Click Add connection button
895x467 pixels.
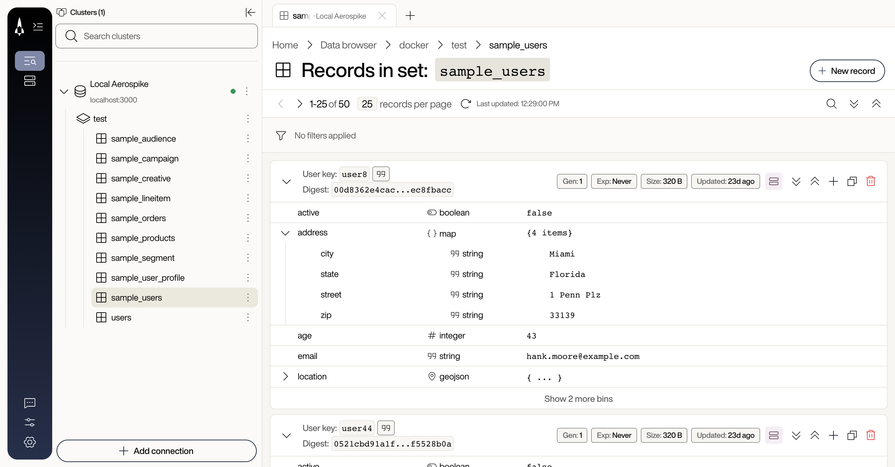click(x=156, y=451)
